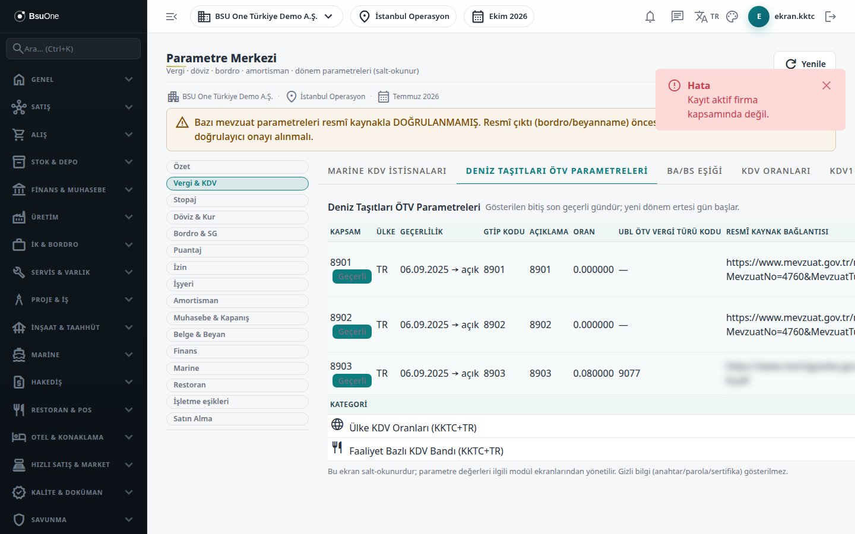Image resolution: width=855 pixels, height=534 pixels.
Task: Open the BSU One Türkiye Demo A.Ş. company dropdown
Action: [266, 17]
